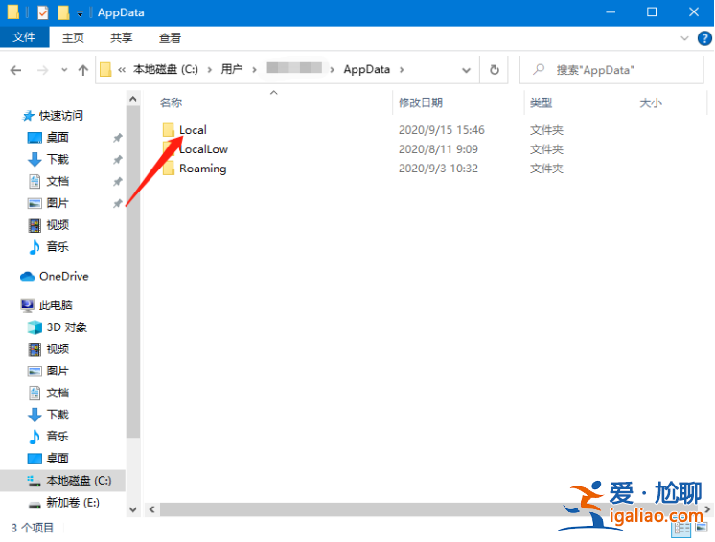The height and width of the screenshot is (542, 715).
Task: Sort by 修改日期 column header
Action: pos(421,102)
